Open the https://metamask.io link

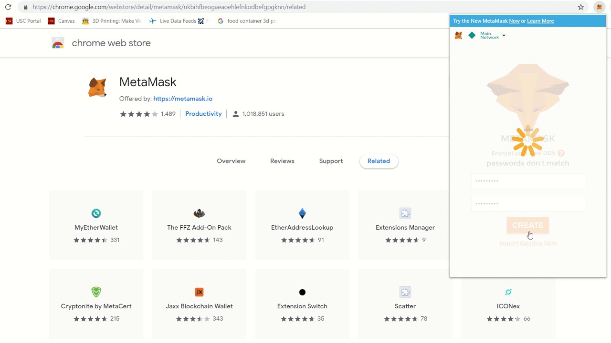pyautogui.click(x=183, y=99)
